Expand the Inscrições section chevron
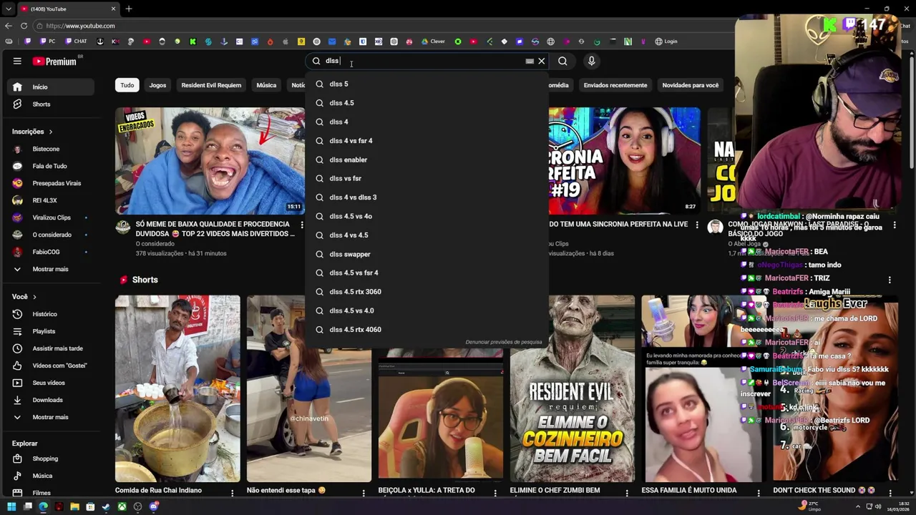This screenshot has width=916, height=515. pos(50,132)
